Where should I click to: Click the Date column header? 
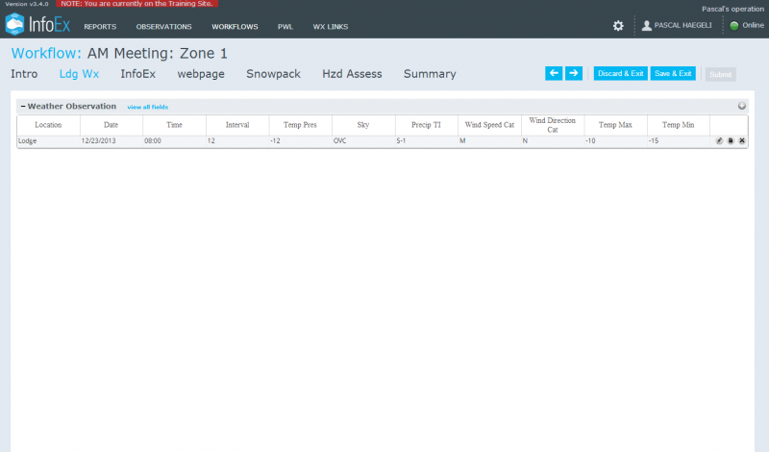[x=112, y=125]
